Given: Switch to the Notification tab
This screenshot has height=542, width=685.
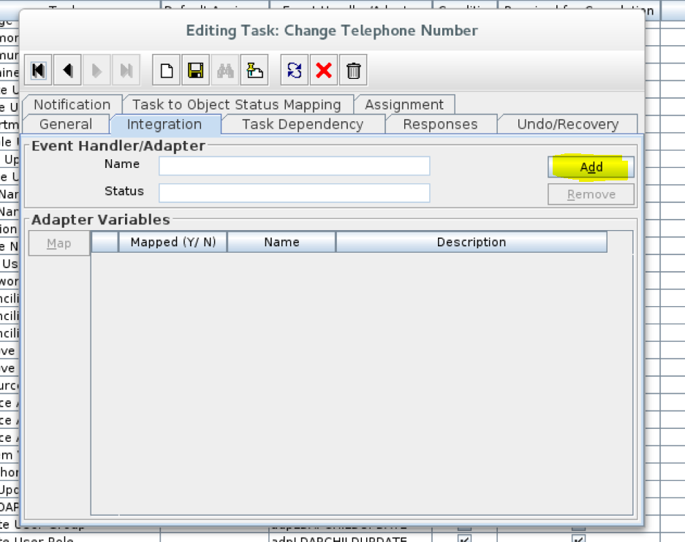Looking at the screenshot, I should click(x=71, y=104).
